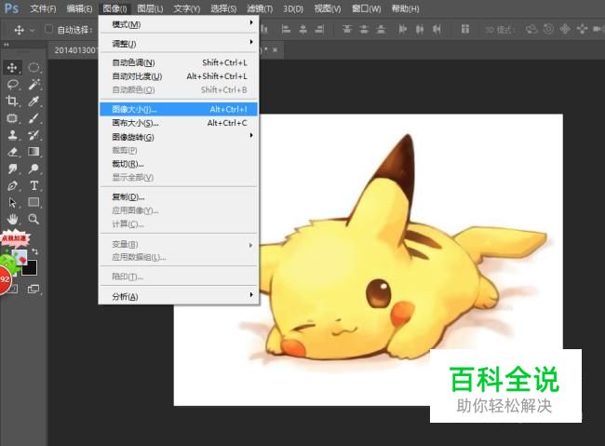
Task: Select the Type tool
Action: click(34, 185)
